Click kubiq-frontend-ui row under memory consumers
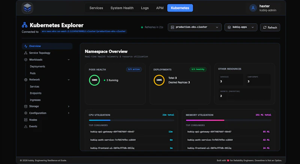The height and width of the screenshot is (164, 300). click(x=228, y=148)
